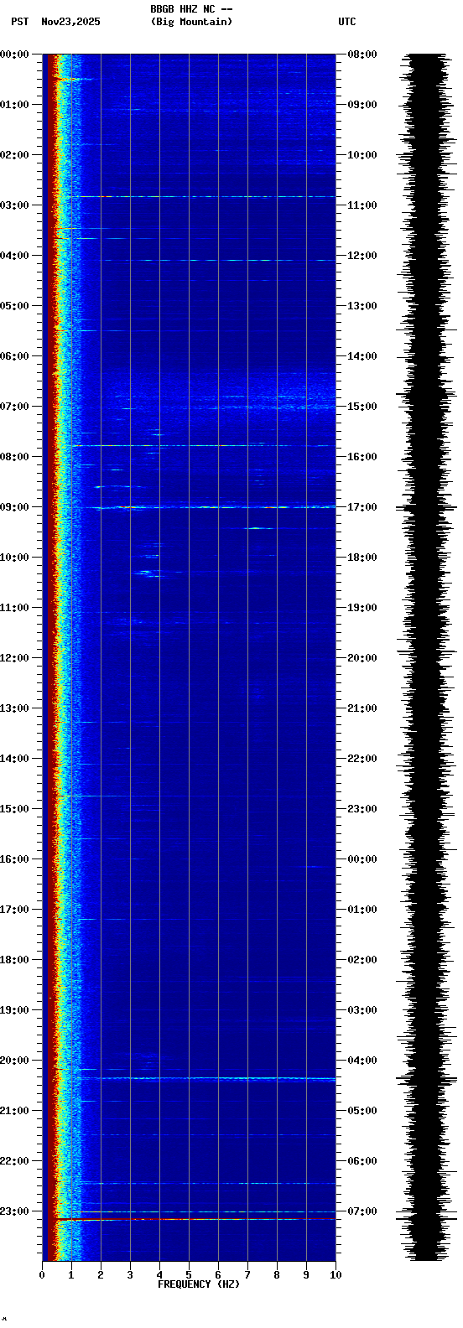The width and height of the screenshot is (463, 1328).
Task: Click the 14:00 label on UTC axis
Action: pos(362,356)
